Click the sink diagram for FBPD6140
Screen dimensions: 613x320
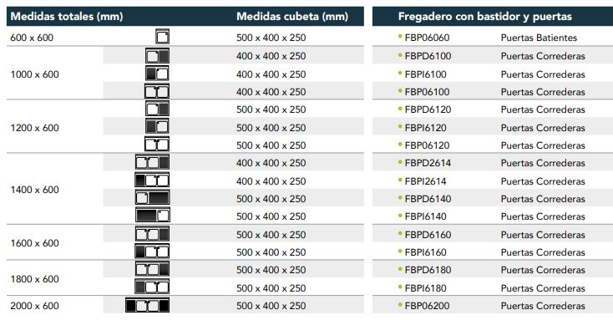153,198
